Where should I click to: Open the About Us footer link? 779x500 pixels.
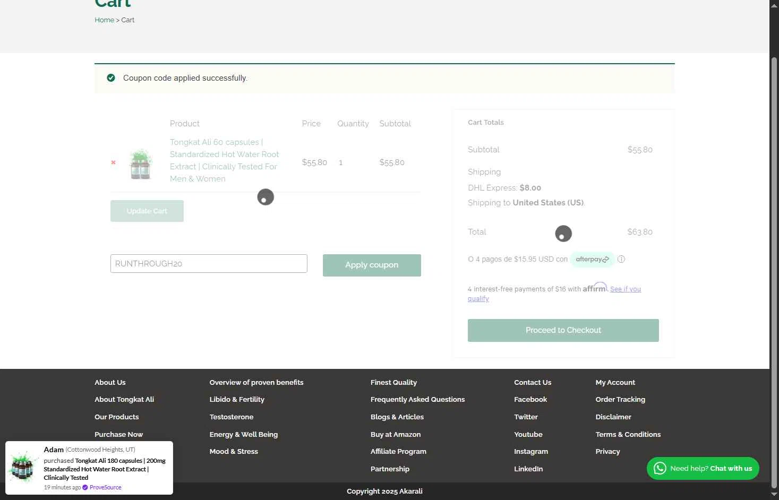pyautogui.click(x=110, y=382)
